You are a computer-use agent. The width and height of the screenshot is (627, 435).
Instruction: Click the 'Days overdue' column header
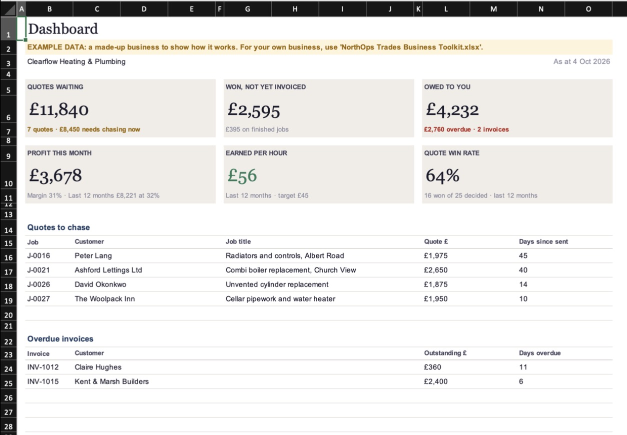tap(540, 353)
